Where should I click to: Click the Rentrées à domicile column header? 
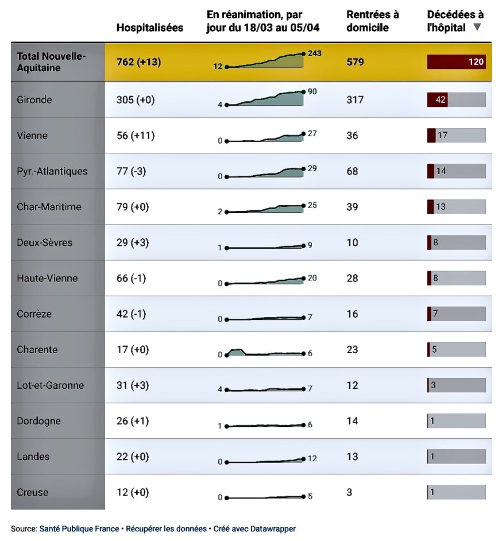click(373, 21)
